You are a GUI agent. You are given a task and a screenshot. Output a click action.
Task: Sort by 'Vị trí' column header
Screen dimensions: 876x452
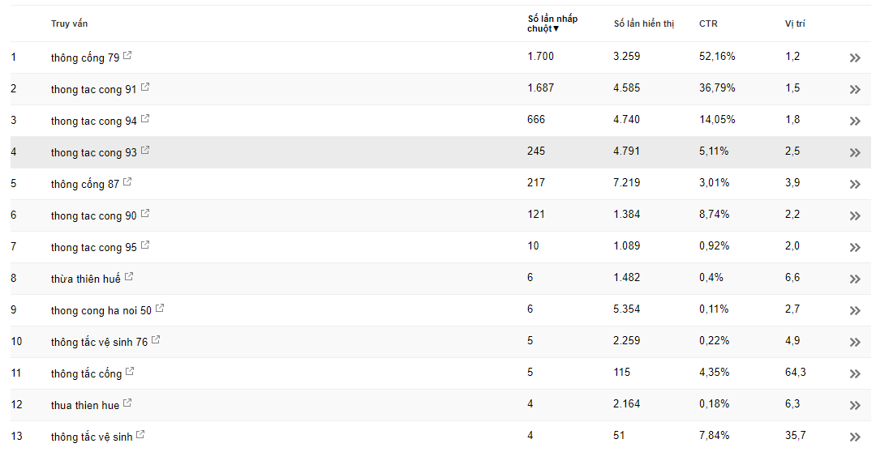click(794, 23)
